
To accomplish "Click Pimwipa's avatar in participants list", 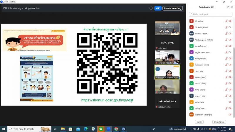I will click(192, 21).
